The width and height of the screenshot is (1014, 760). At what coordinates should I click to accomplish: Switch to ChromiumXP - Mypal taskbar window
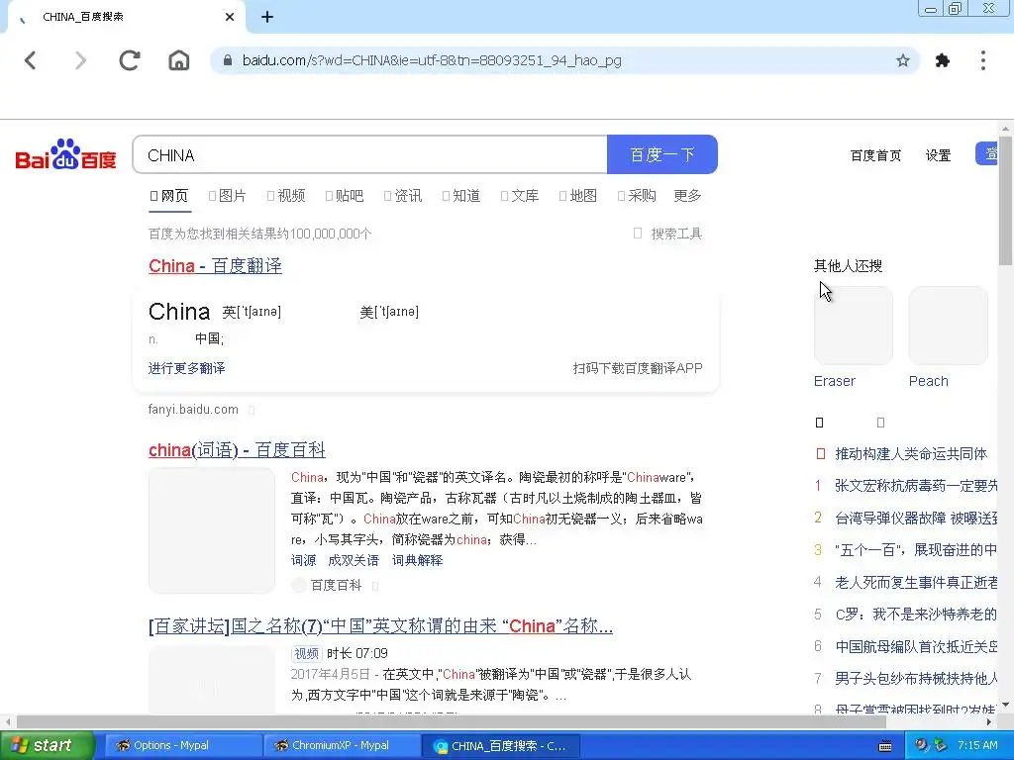[342, 745]
